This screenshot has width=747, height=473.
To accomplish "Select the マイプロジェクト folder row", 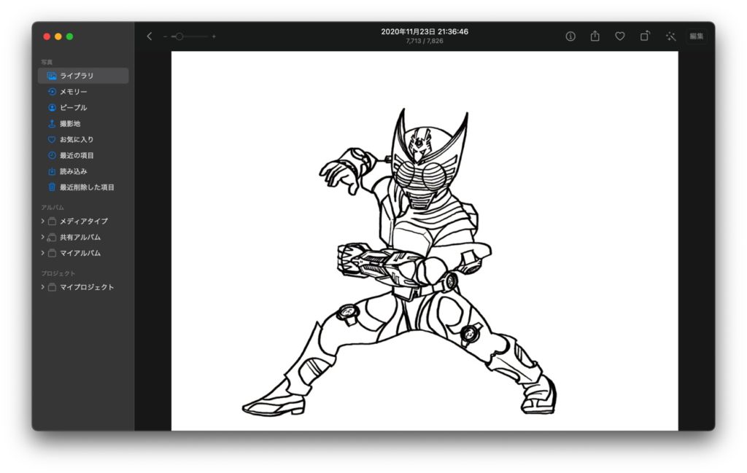I will (x=83, y=287).
